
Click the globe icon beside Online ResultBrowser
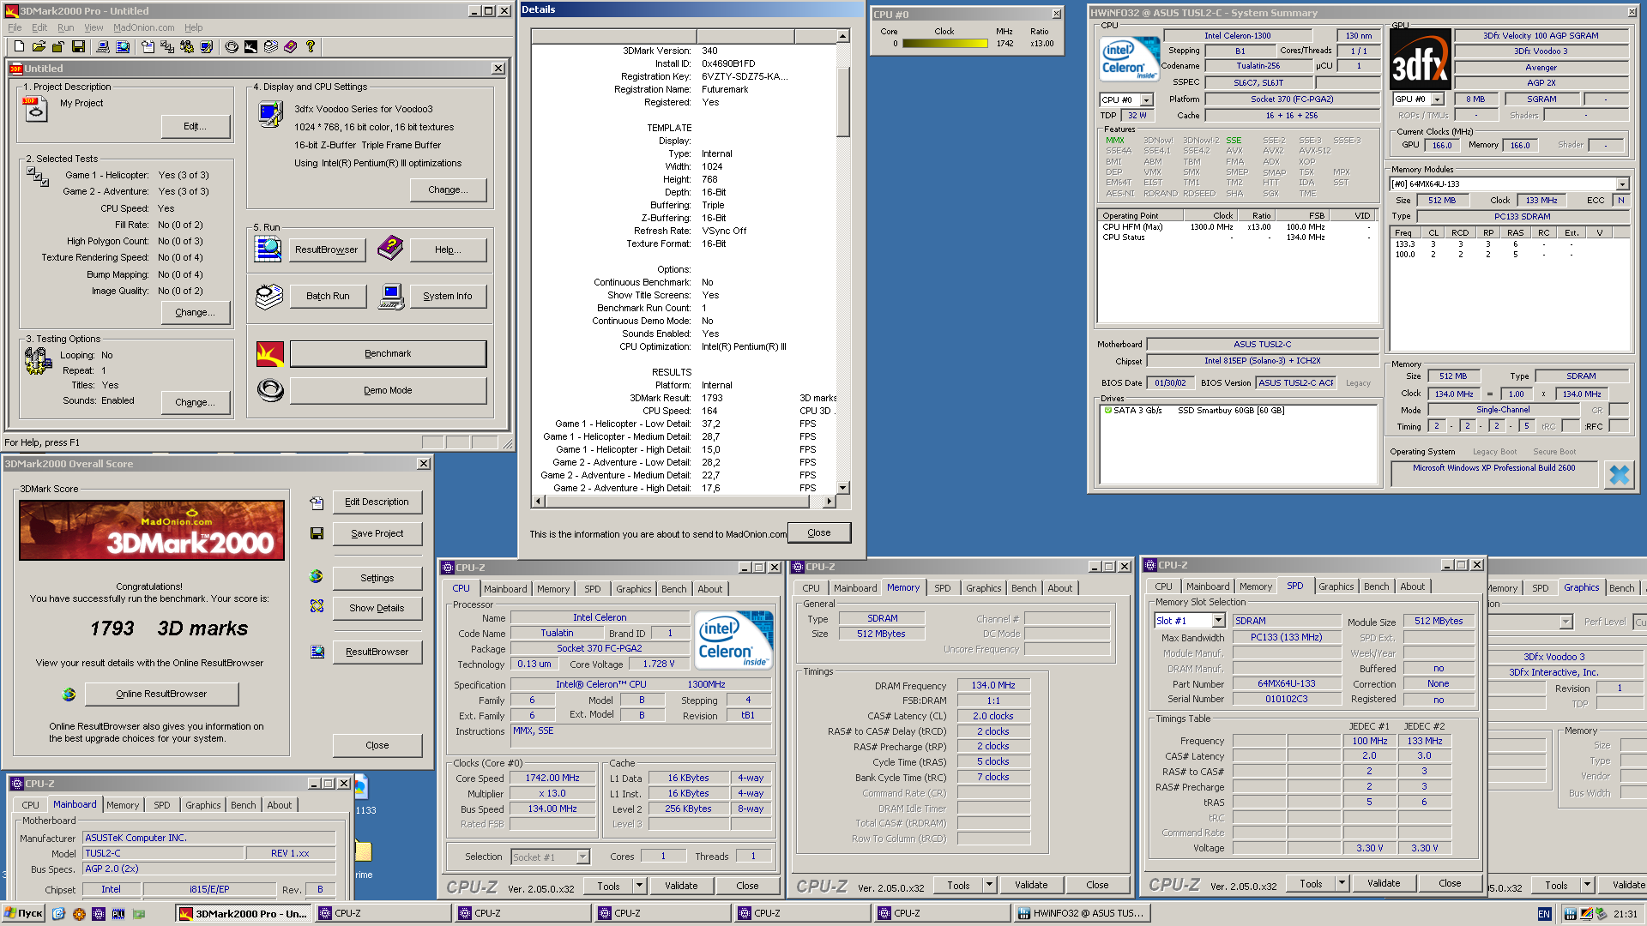[69, 694]
